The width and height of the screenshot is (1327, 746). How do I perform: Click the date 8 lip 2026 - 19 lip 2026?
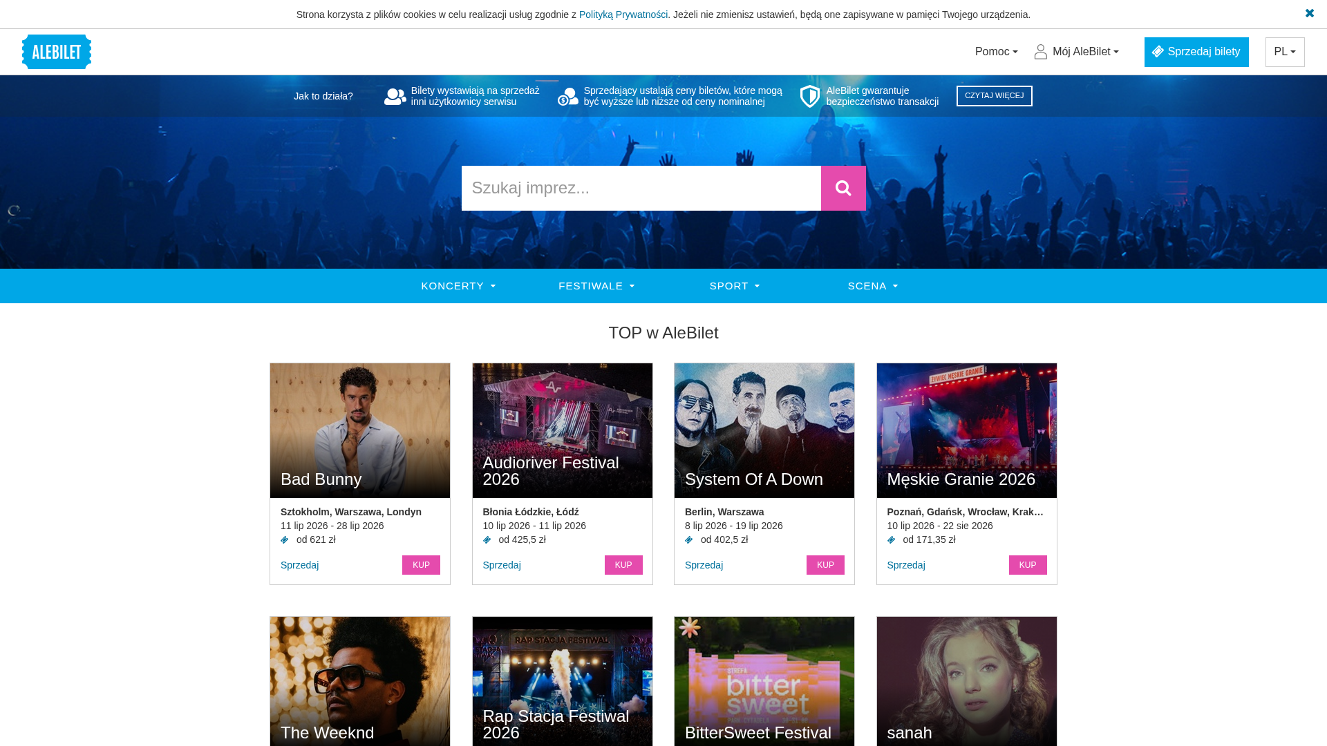coord(734,526)
